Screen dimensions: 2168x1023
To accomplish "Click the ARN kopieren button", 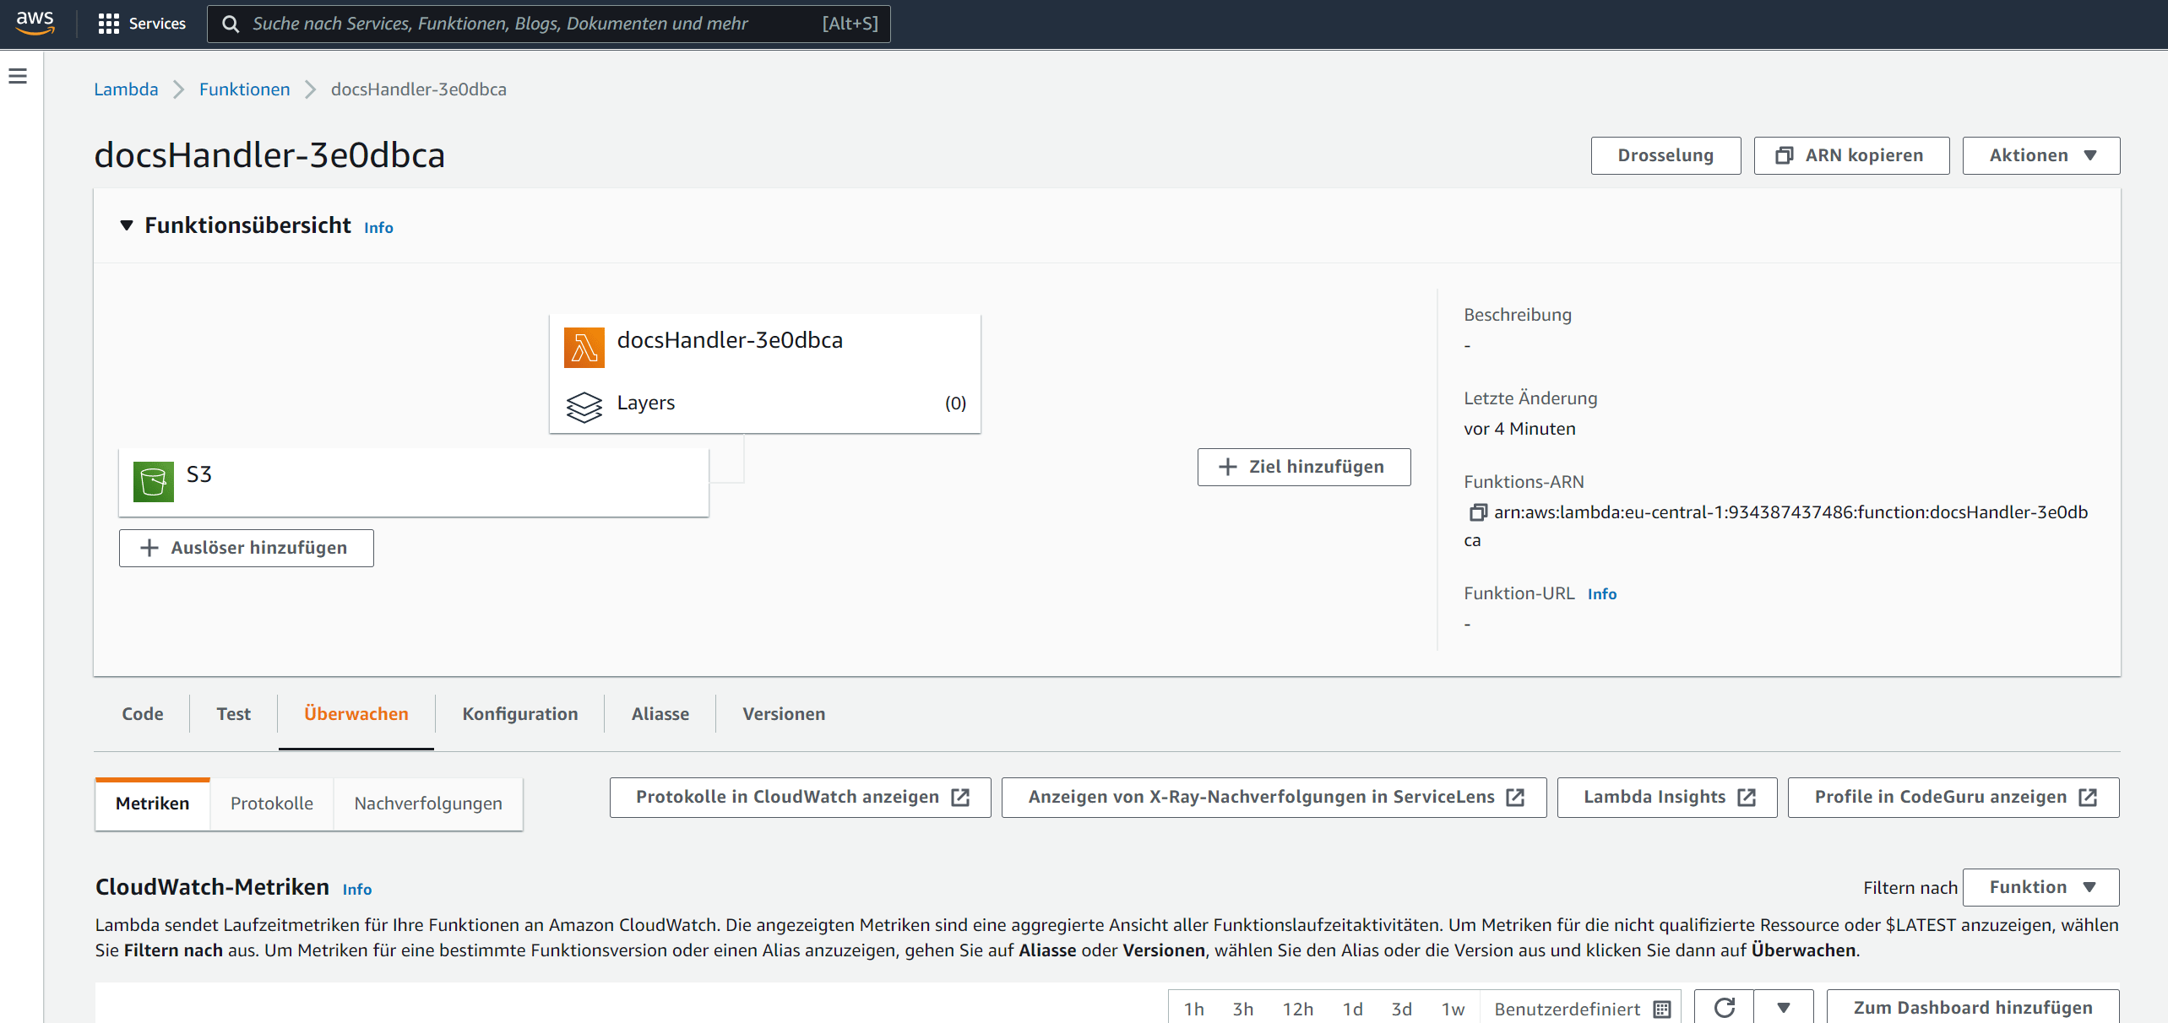I will pyautogui.click(x=1851, y=155).
